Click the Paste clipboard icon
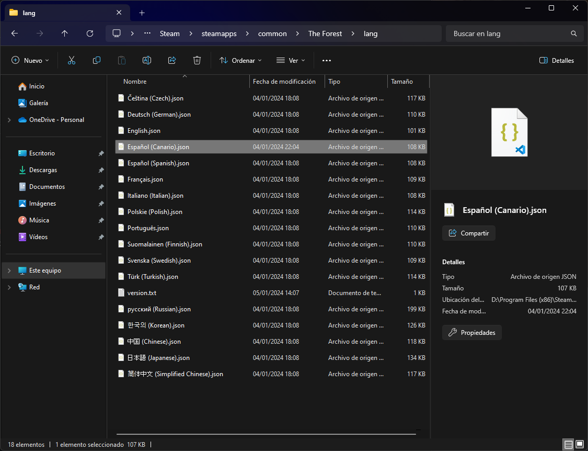Screen dimensions: 588x451 122,61
